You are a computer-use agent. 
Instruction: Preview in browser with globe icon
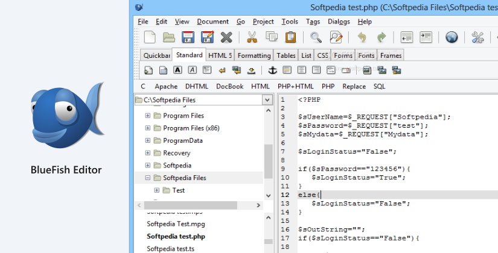451,37
